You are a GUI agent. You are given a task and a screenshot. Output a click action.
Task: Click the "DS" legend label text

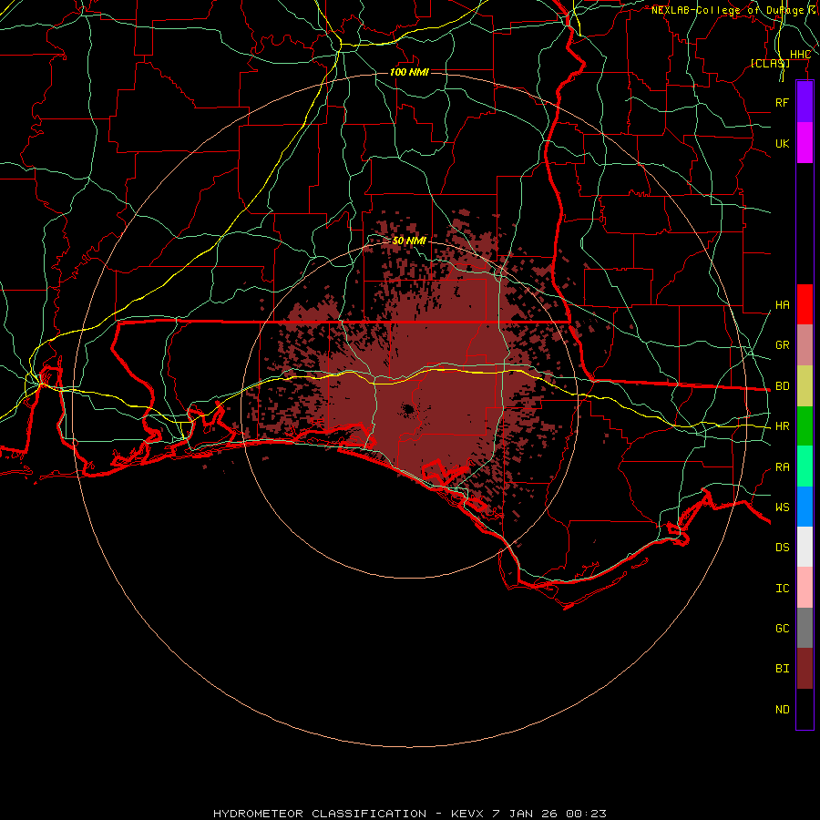[782, 548]
